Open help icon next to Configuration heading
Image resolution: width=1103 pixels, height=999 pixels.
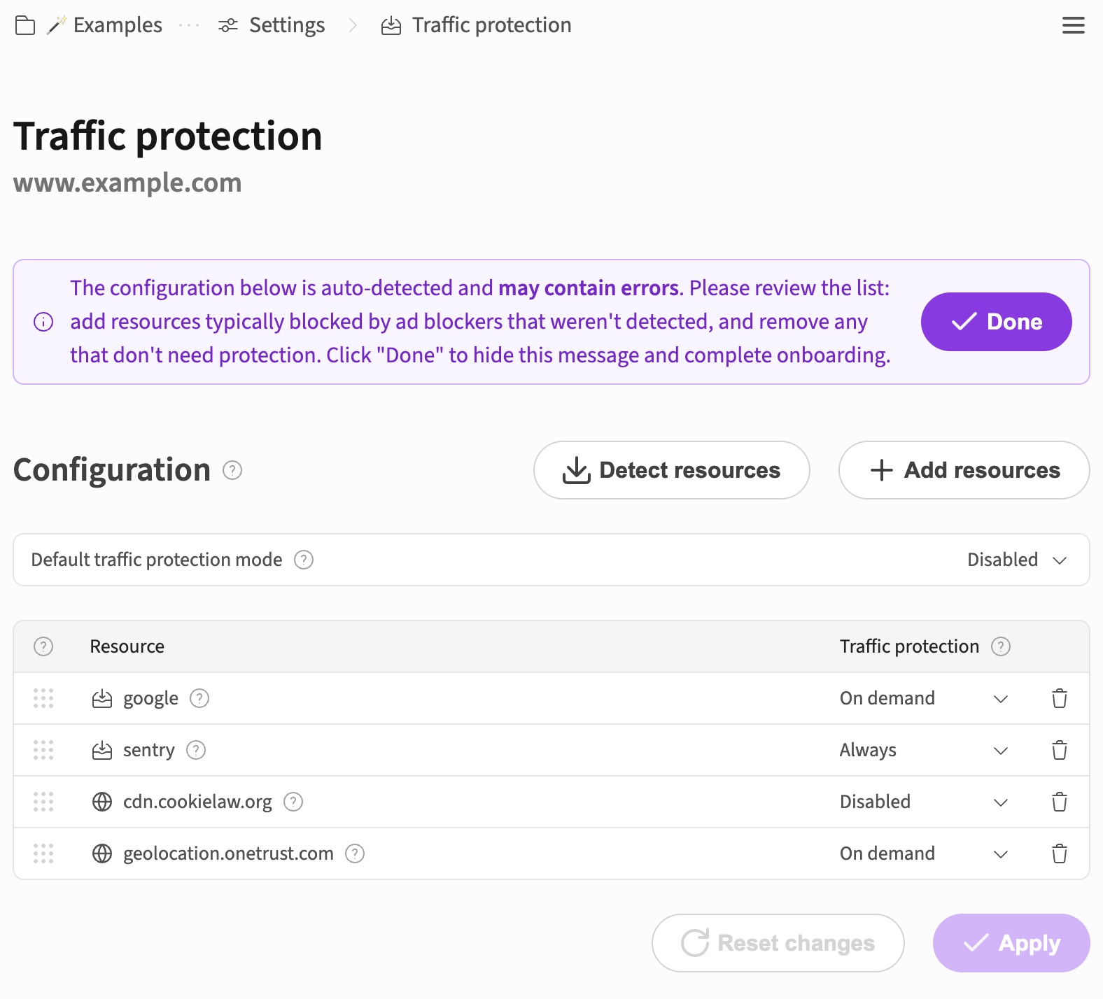coord(232,470)
